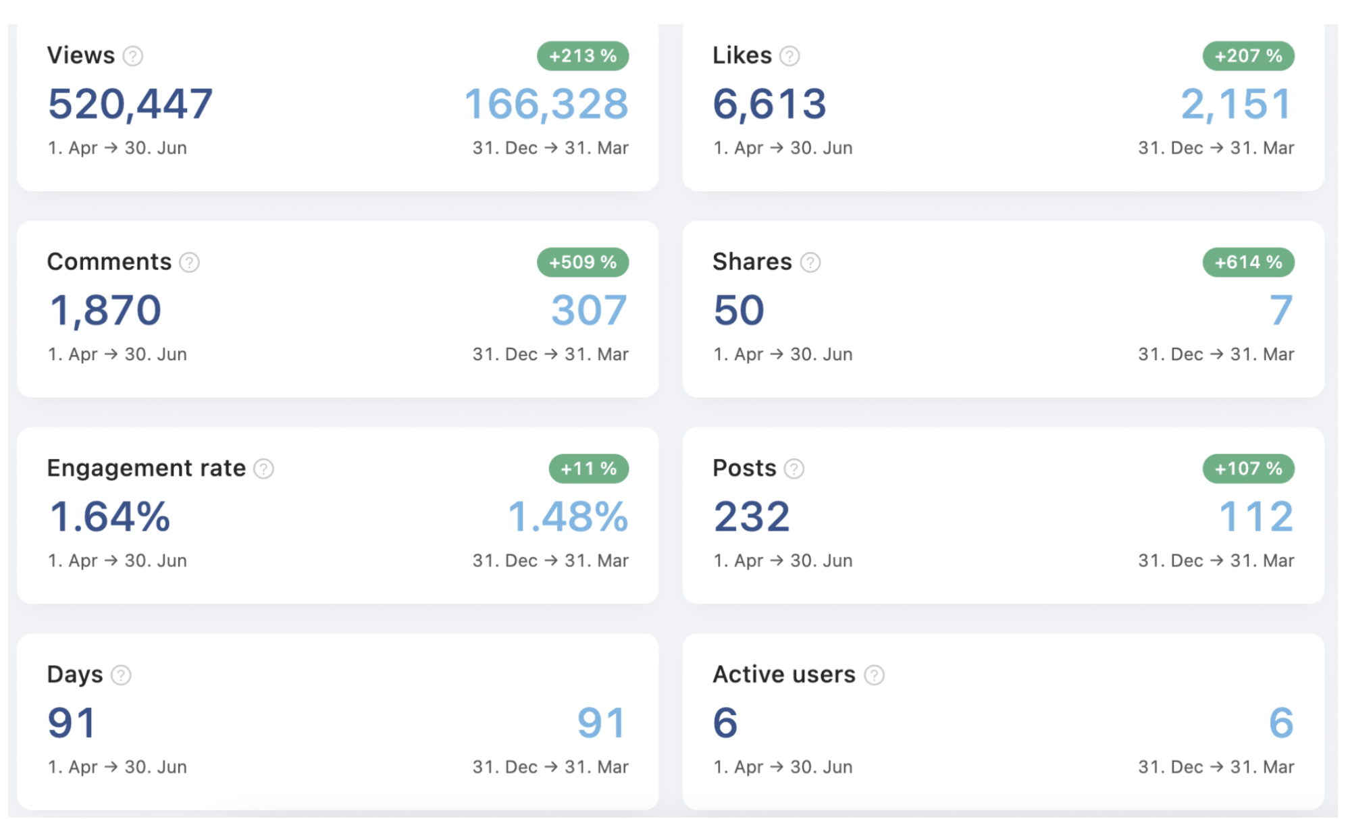The height and width of the screenshot is (819, 1350).
Task: Toggle the +213 % badge on Views
Action: pos(581,57)
